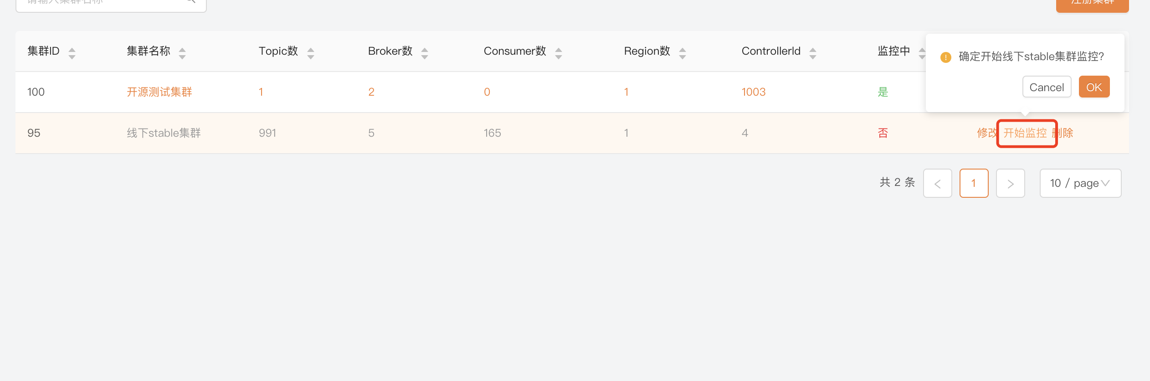
Task: Go to next page arrow
Action: (x=1010, y=183)
